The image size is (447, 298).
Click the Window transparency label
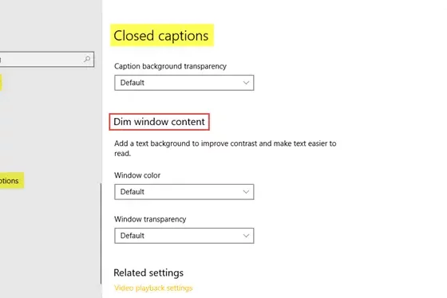point(150,219)
